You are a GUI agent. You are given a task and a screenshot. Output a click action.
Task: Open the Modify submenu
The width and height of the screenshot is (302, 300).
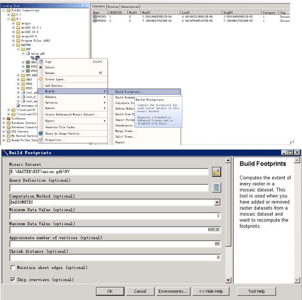[x=73, y=91]
